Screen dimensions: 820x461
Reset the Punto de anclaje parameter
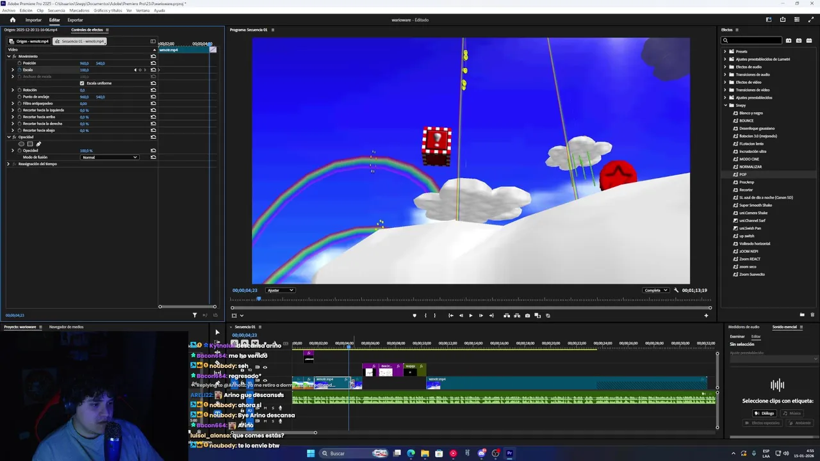(153, 97)
